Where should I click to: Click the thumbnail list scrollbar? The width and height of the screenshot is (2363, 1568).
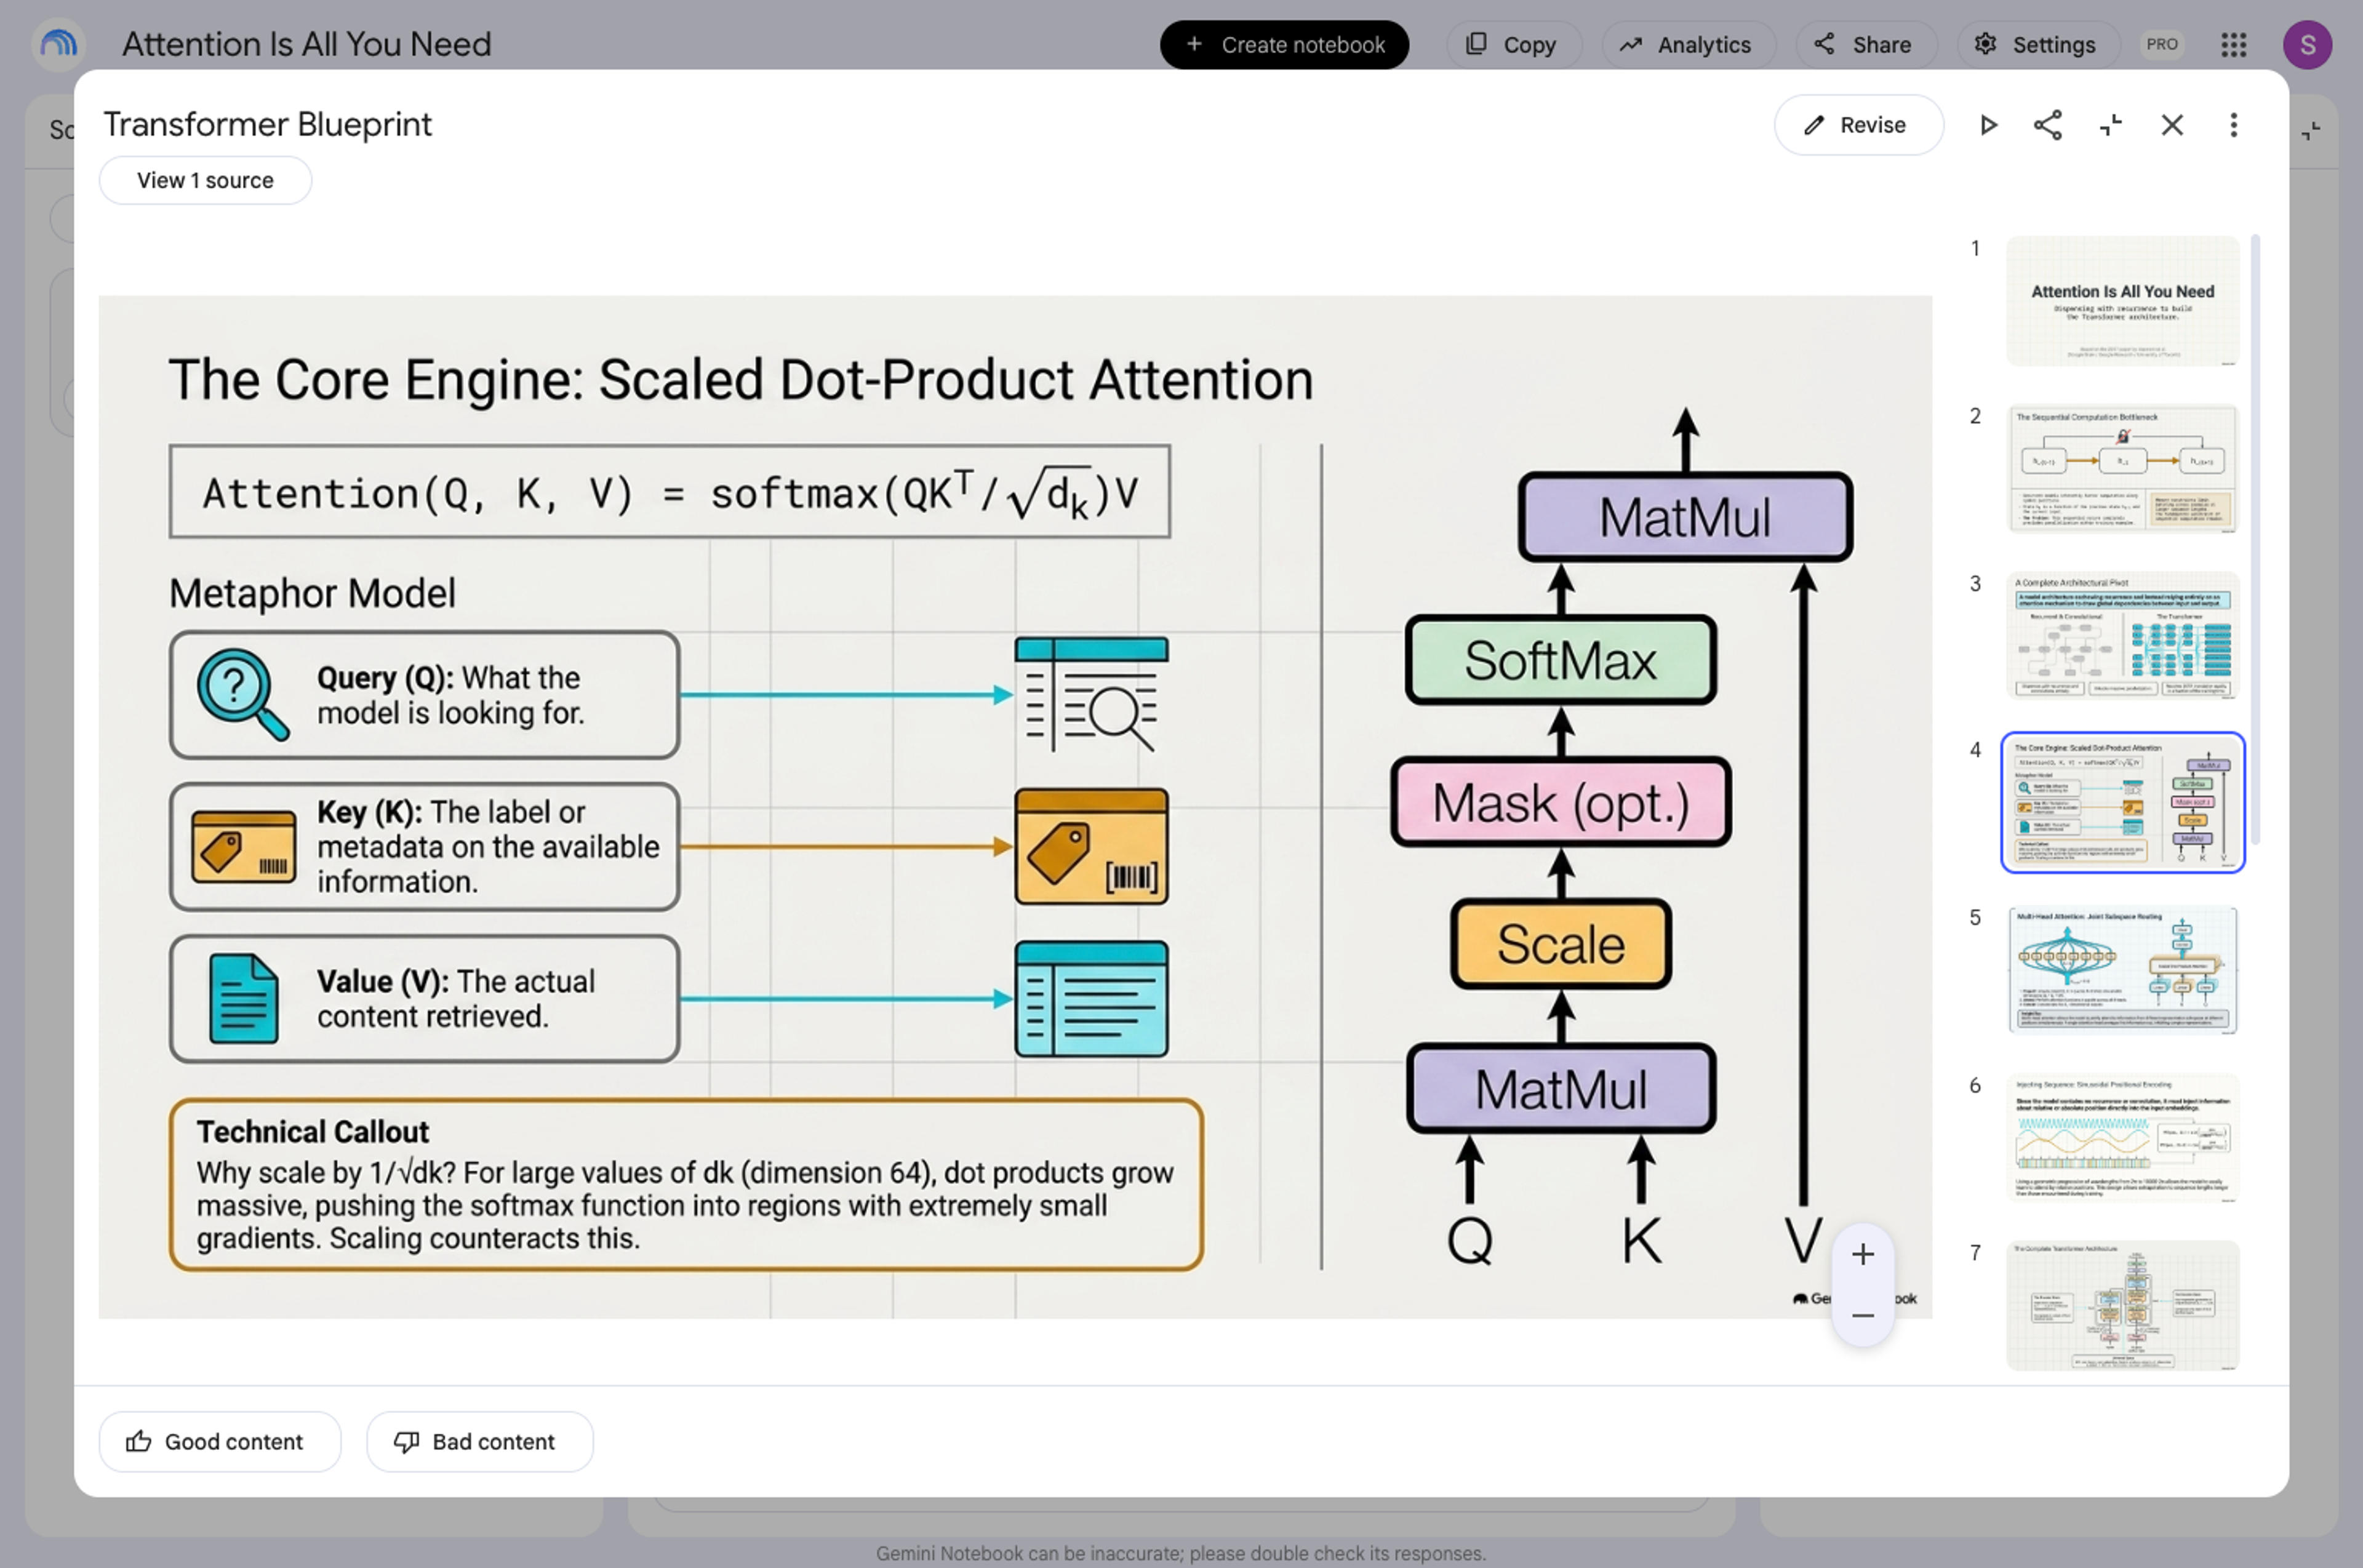click(x=2255, y=540)
